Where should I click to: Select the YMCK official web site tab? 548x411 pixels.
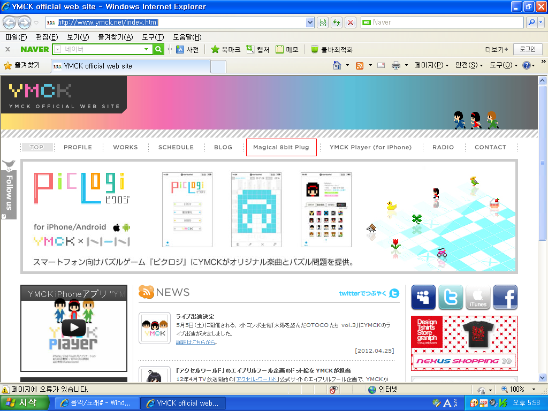(131, 66)
